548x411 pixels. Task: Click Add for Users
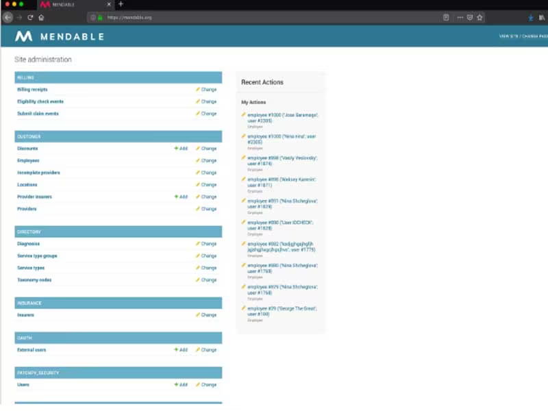coord(181,384)
